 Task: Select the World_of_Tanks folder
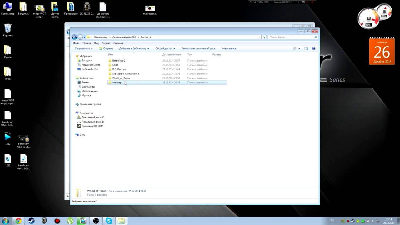[x=121, y=78]
